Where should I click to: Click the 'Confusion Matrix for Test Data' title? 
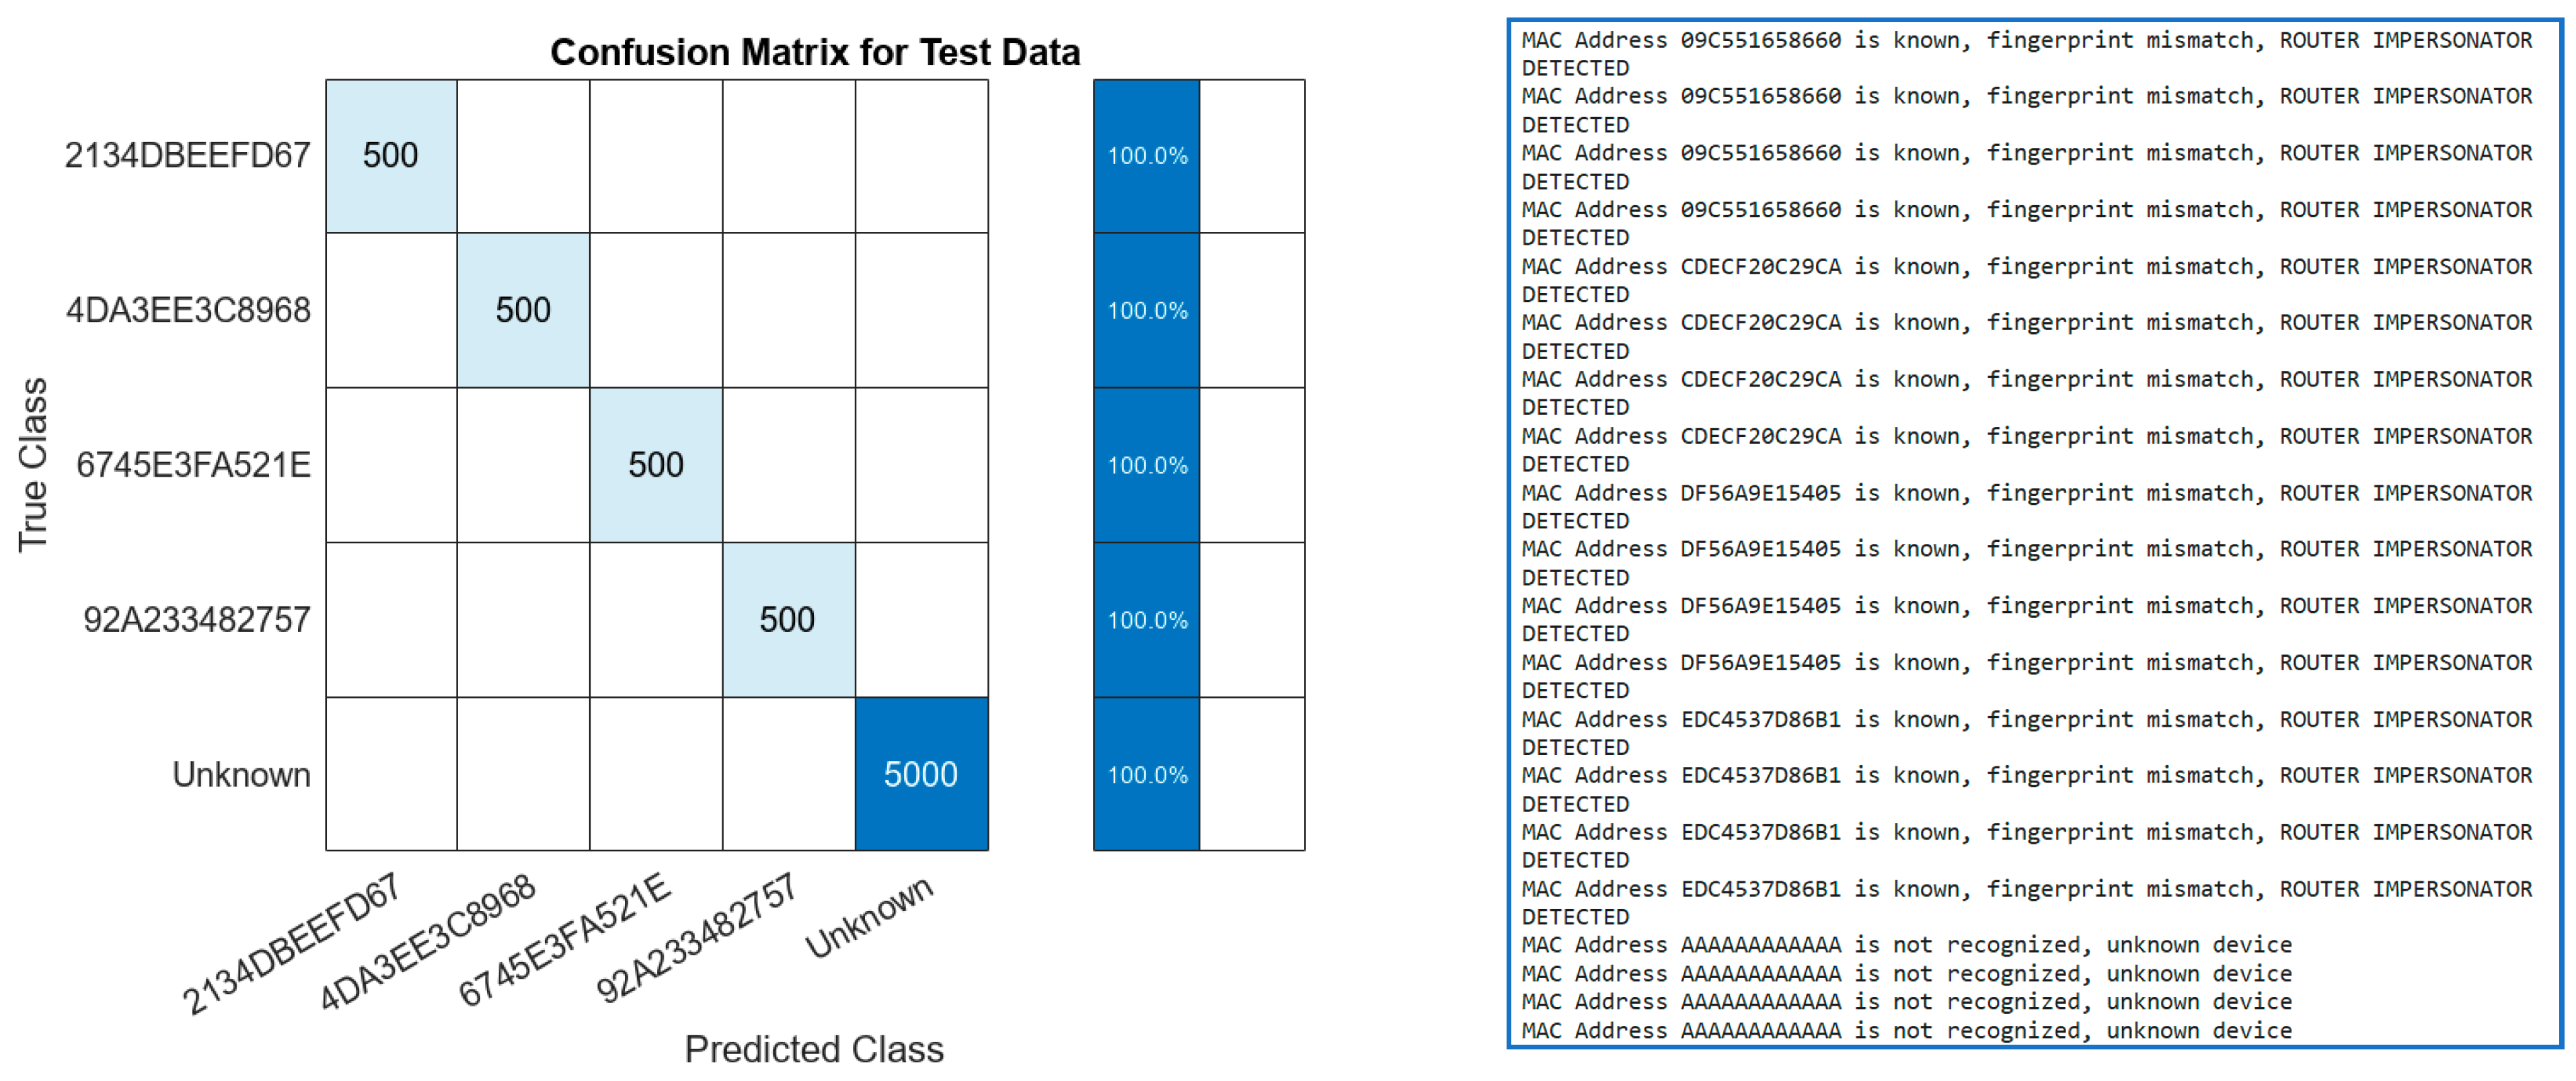814,52
